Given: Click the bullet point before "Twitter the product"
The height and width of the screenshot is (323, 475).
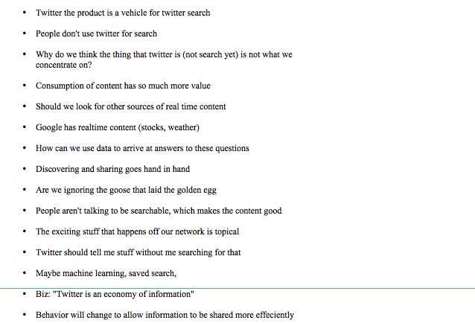Looking at the screenshot, I should pyautogui.click(x=25, y=13).
